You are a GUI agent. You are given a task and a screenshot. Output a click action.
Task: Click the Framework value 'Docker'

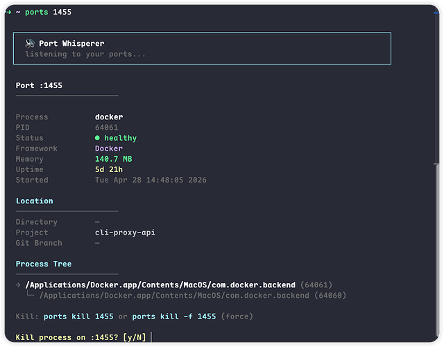(x=109, y=149)
